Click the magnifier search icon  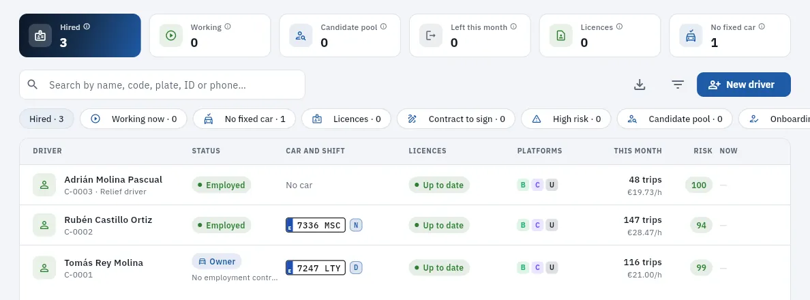[x=33, y=85]
